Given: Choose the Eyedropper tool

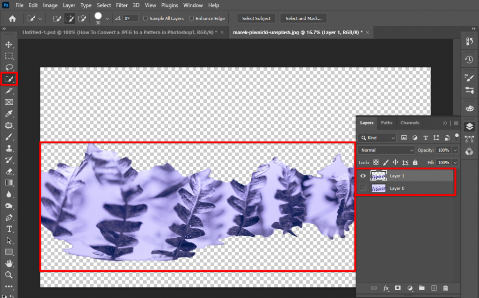Looking at the screenshot, I should (8, 114).
